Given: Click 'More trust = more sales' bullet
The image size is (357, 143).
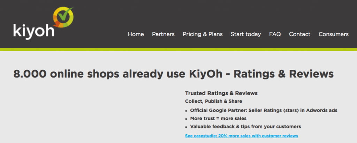Looking at the screenshot, I should click(218, 118).
